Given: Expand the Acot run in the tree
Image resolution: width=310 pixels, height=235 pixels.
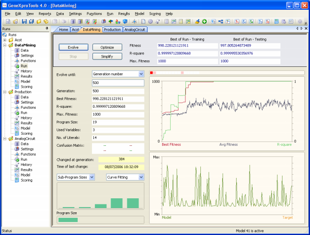Looking at the screenshot, I should pyautogui.click(x=5, y=40).
